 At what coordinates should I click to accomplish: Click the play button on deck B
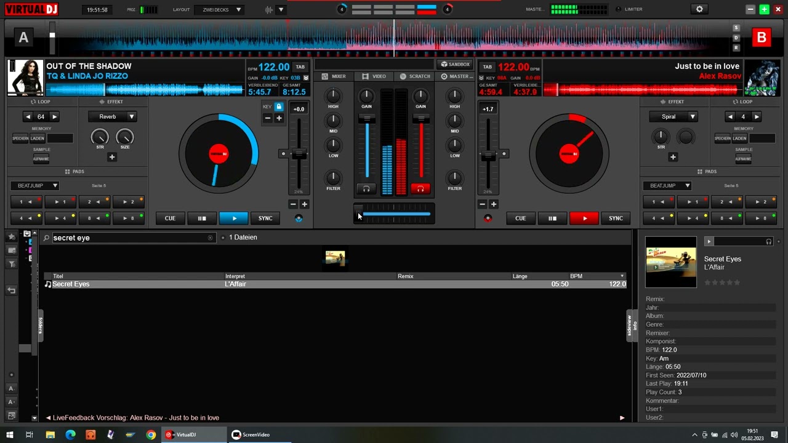[x=584, y=218]
